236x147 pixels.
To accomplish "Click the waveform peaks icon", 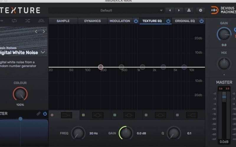I will point(41,21).
